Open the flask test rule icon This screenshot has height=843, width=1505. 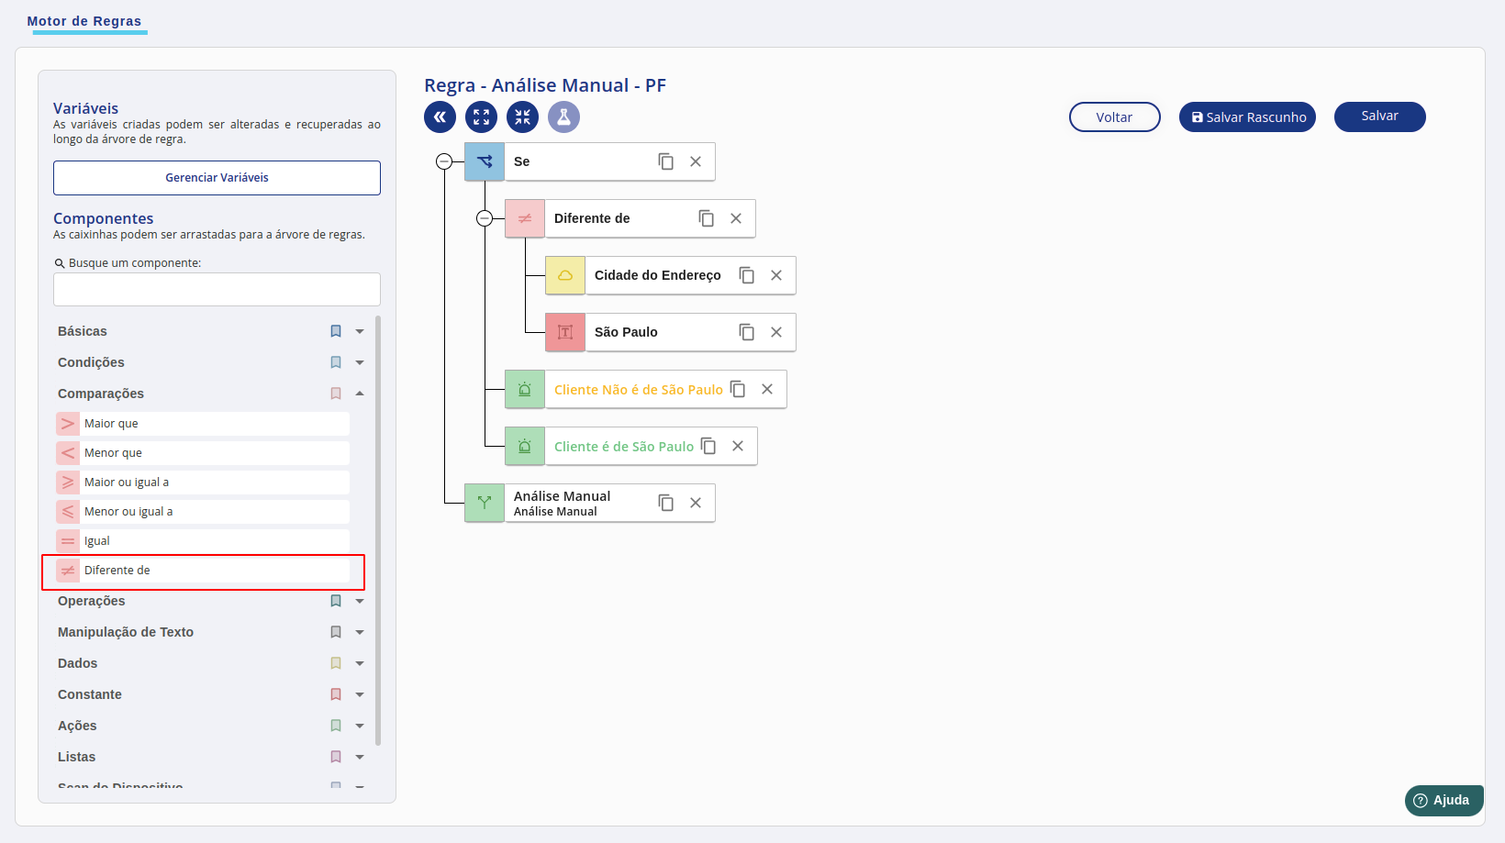click(x=563, y=116)
